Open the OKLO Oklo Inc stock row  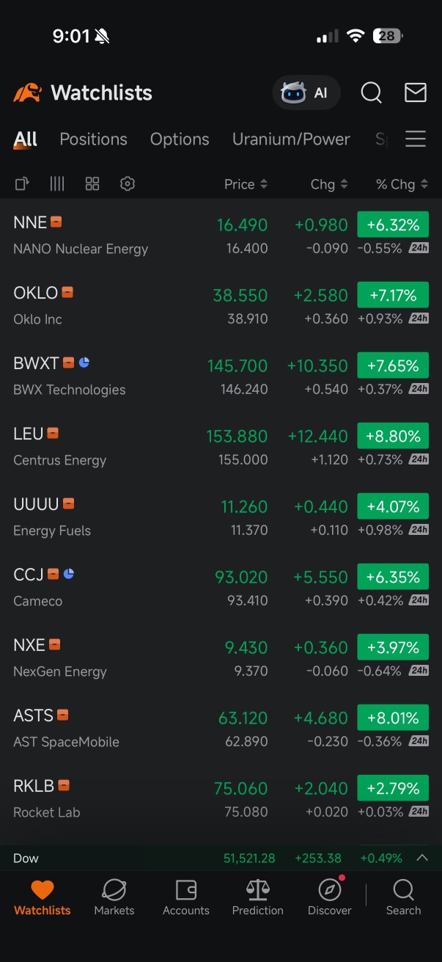coord(221,305)
